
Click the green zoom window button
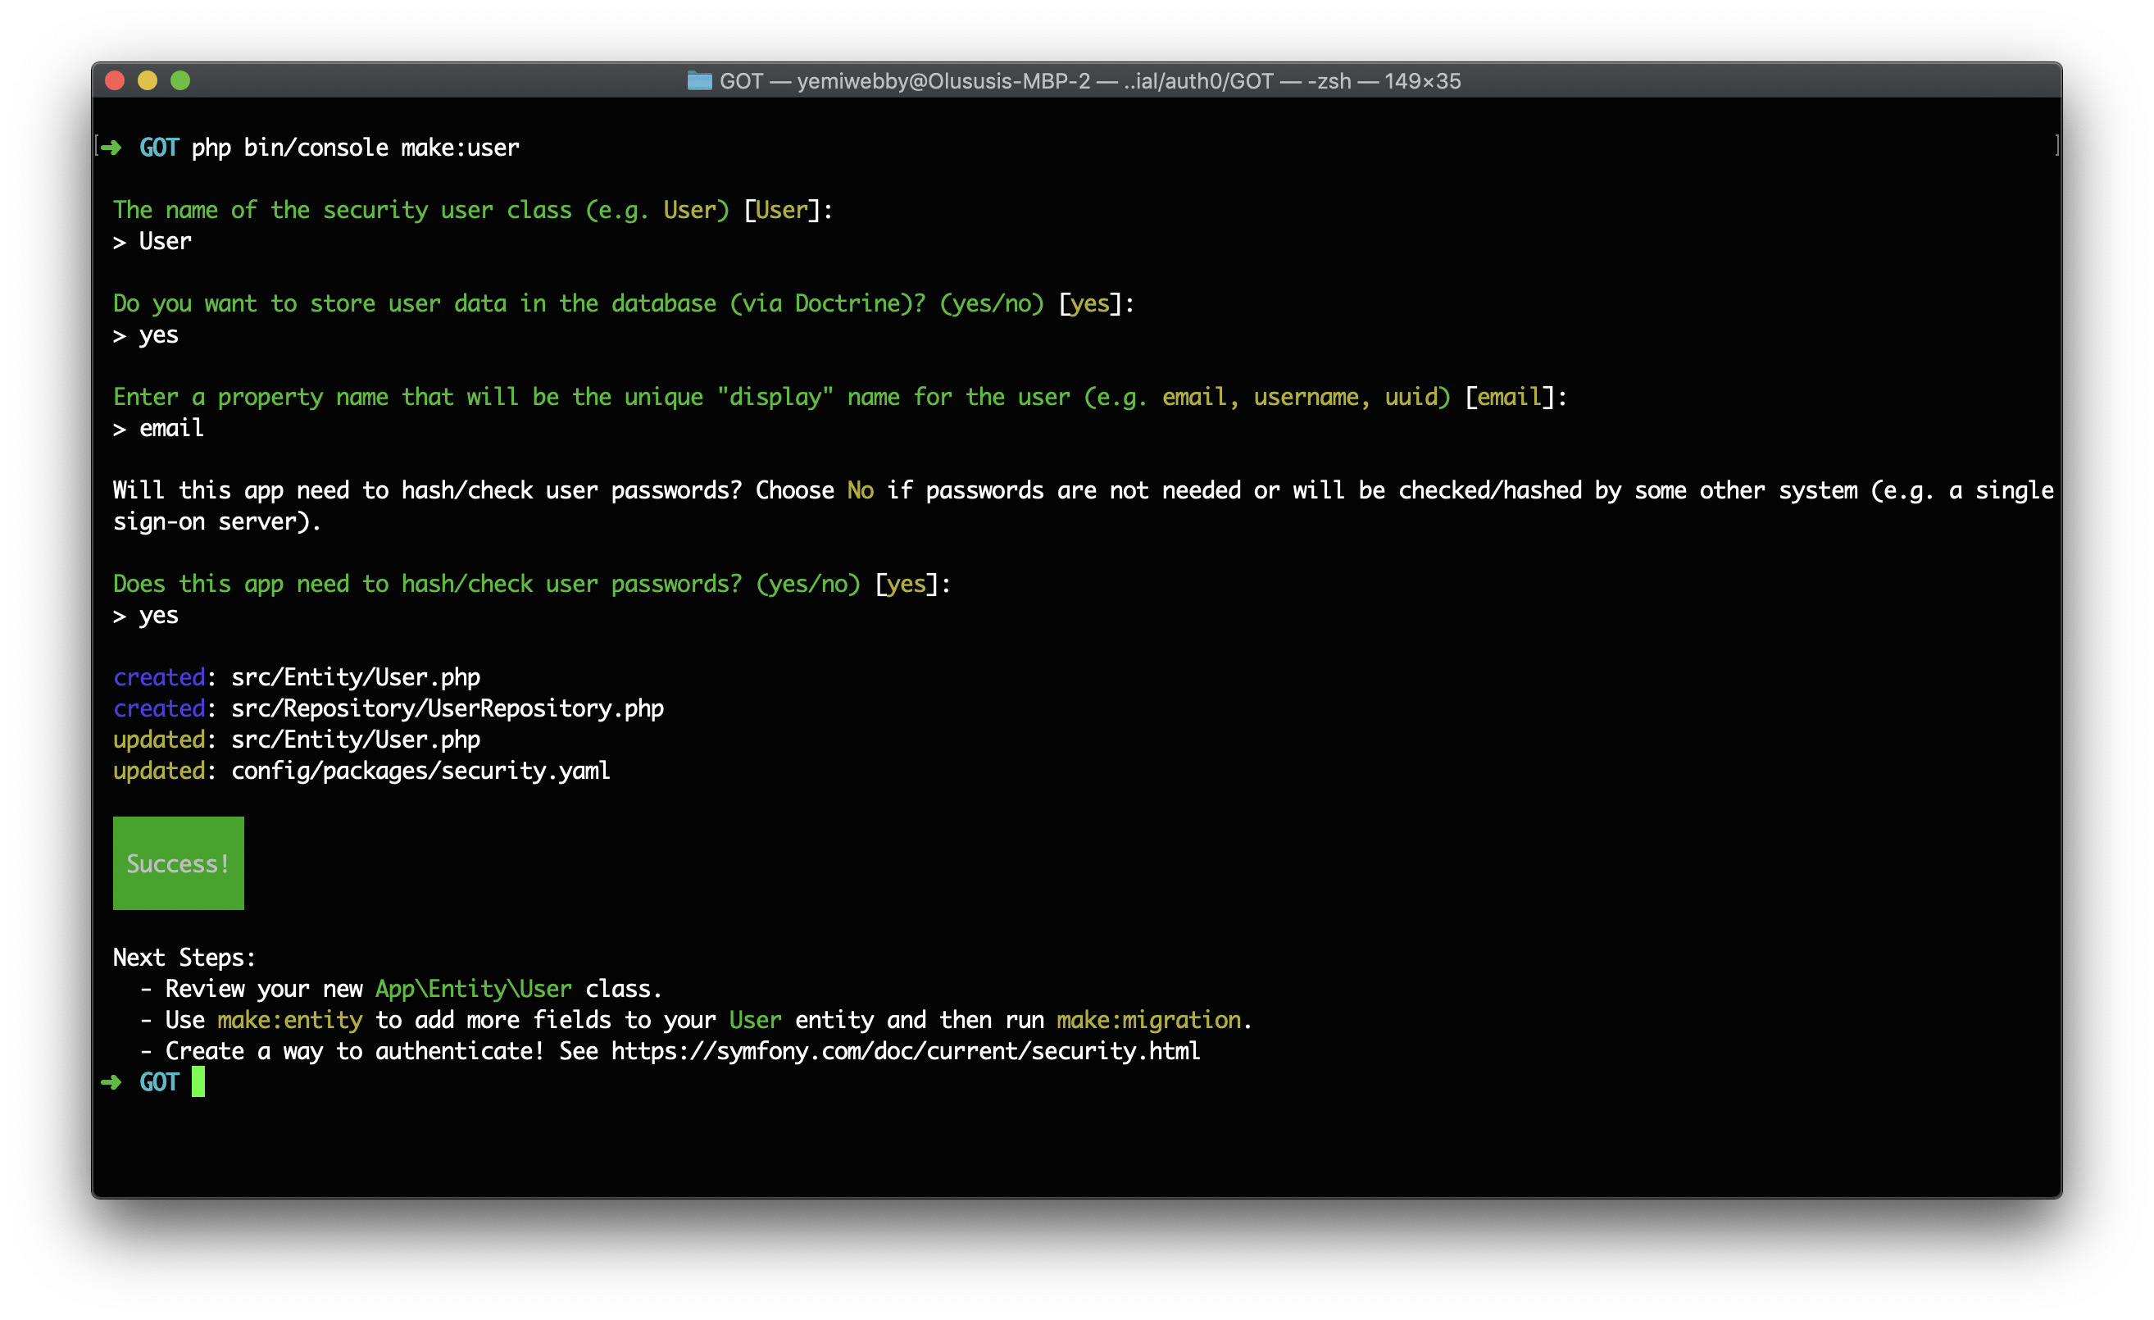[180, 81]
